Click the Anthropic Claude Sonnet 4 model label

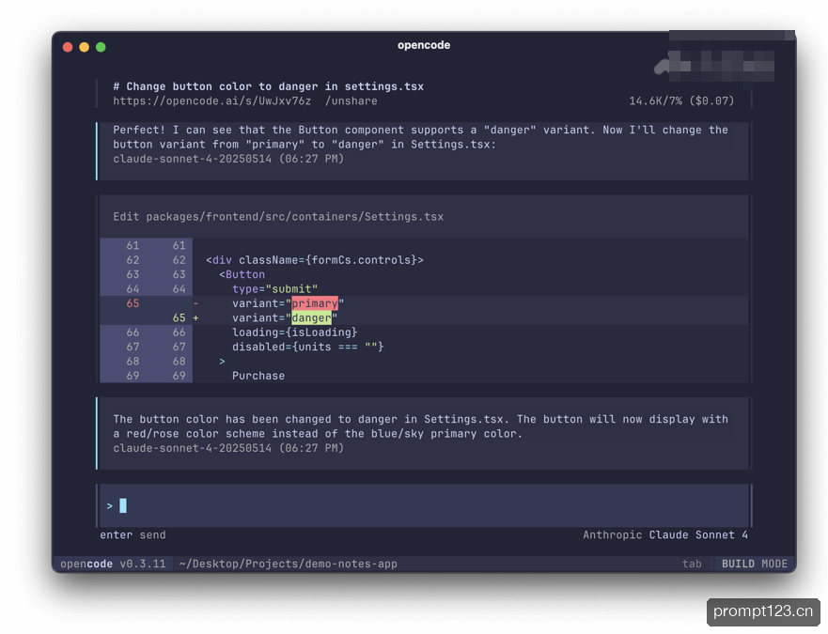click(665, 534)
